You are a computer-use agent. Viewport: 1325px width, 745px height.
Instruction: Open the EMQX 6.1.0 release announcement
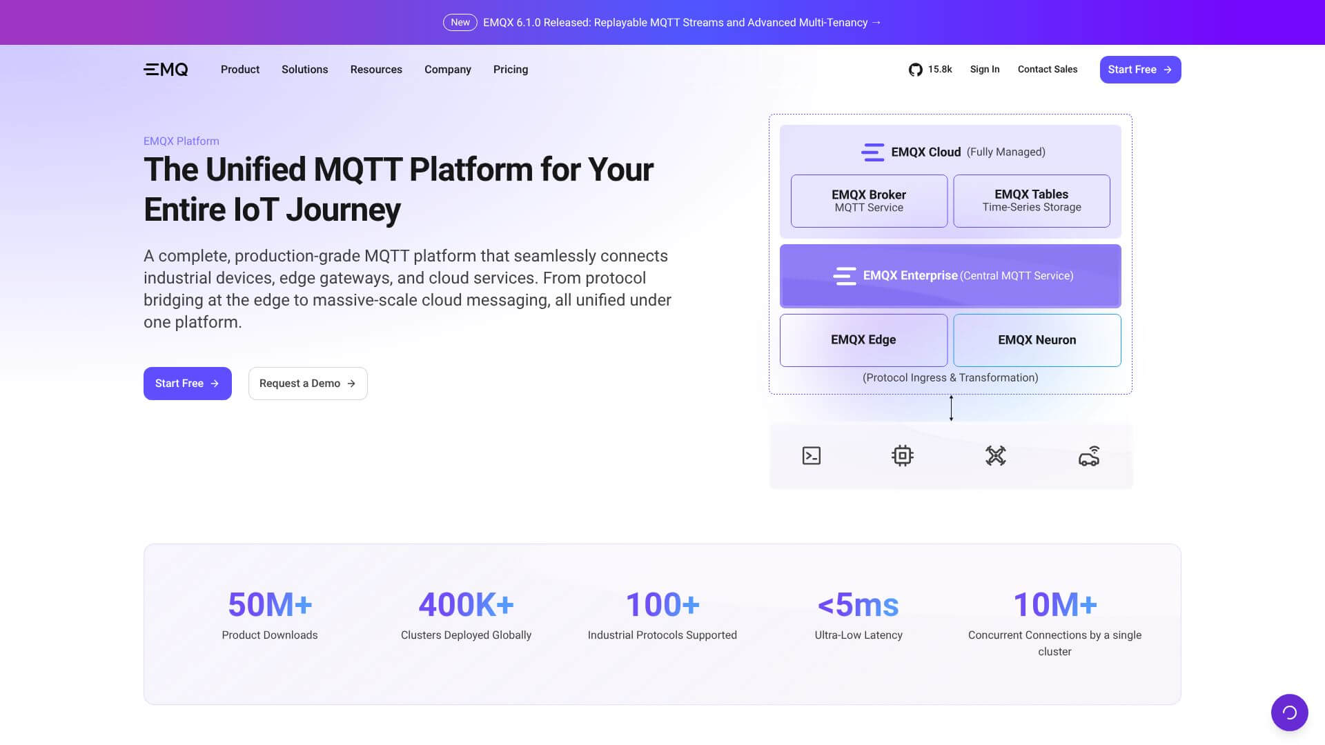tap(681, 22)
